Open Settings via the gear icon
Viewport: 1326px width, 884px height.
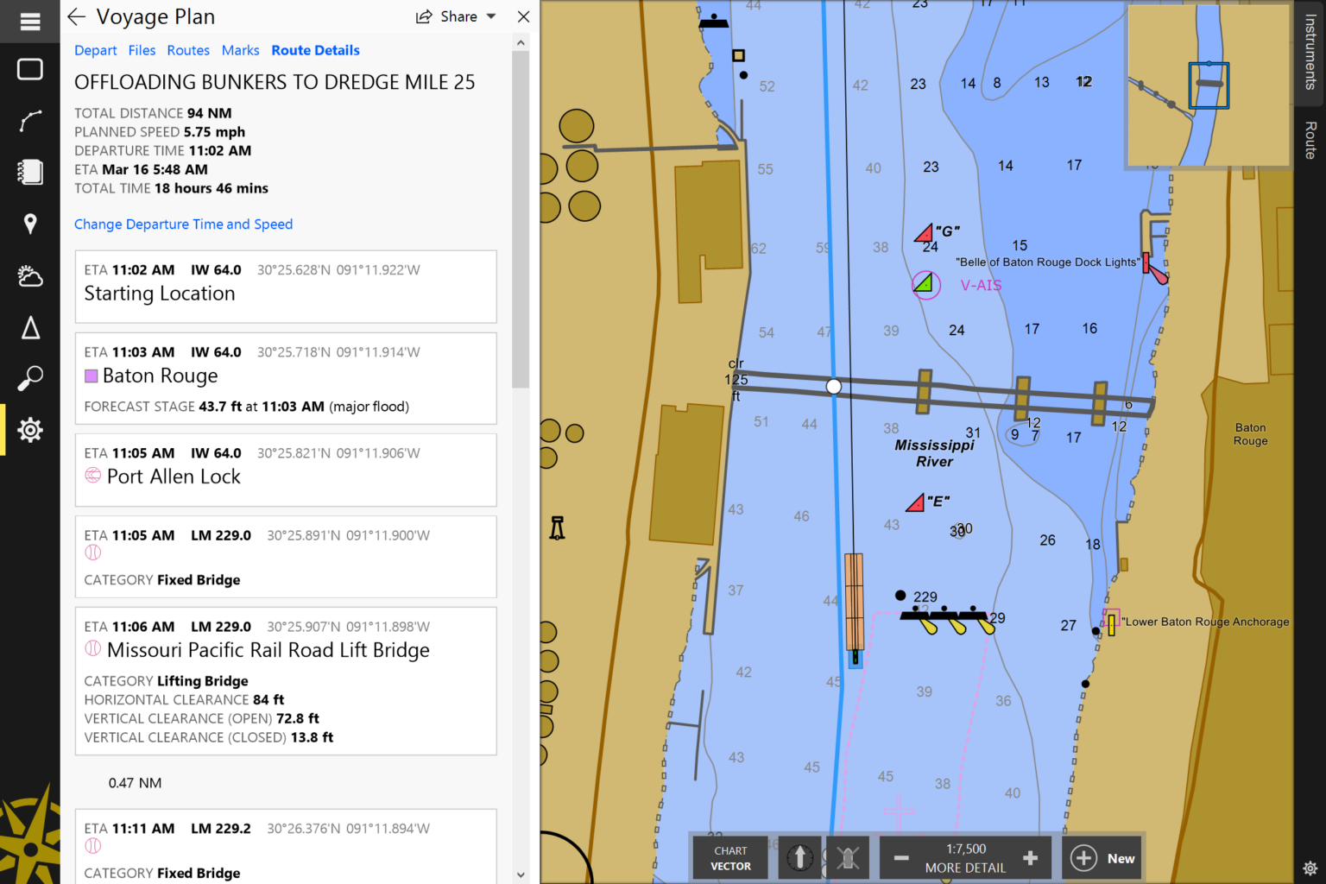[30, 430]
